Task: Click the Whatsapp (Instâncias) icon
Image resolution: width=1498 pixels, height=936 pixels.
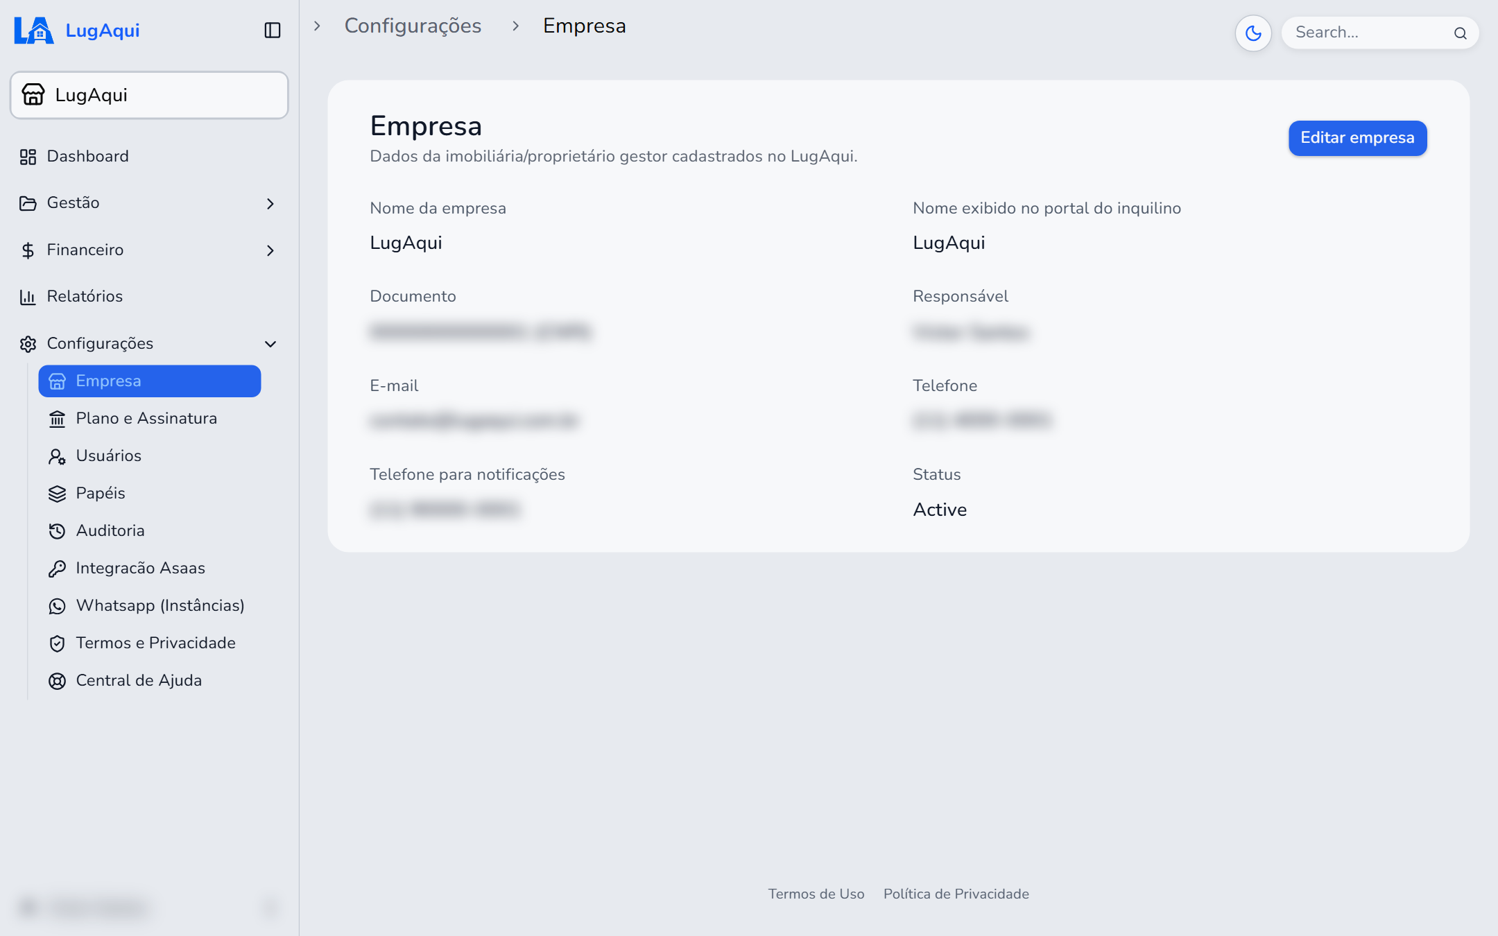Action: coord(57,606)
